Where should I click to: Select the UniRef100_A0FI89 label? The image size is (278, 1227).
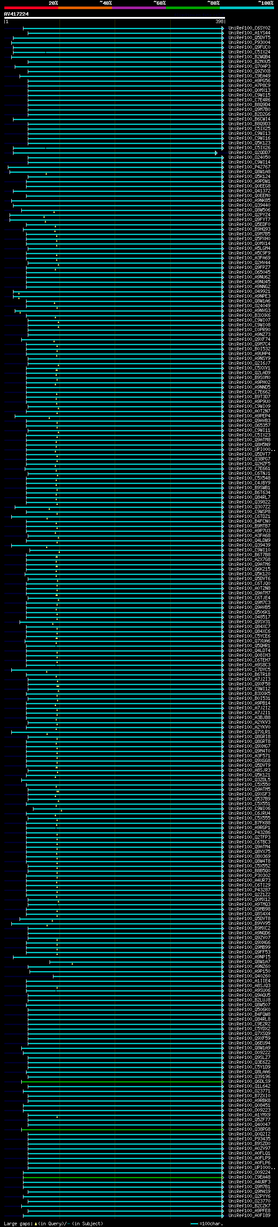249,1215
